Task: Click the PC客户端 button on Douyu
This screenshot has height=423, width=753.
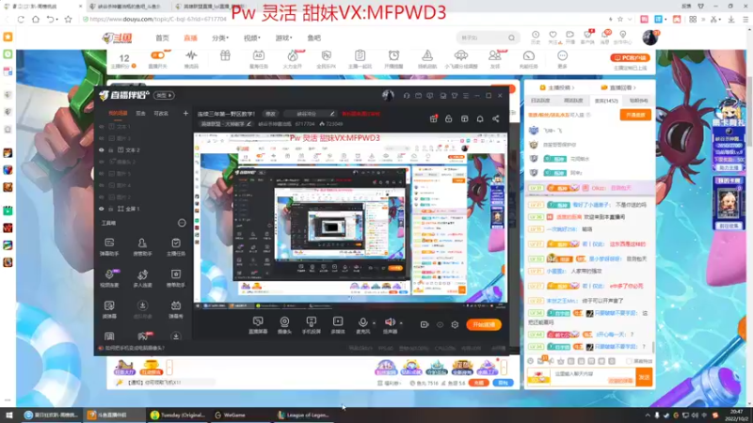Action: (x=630, y=57)
